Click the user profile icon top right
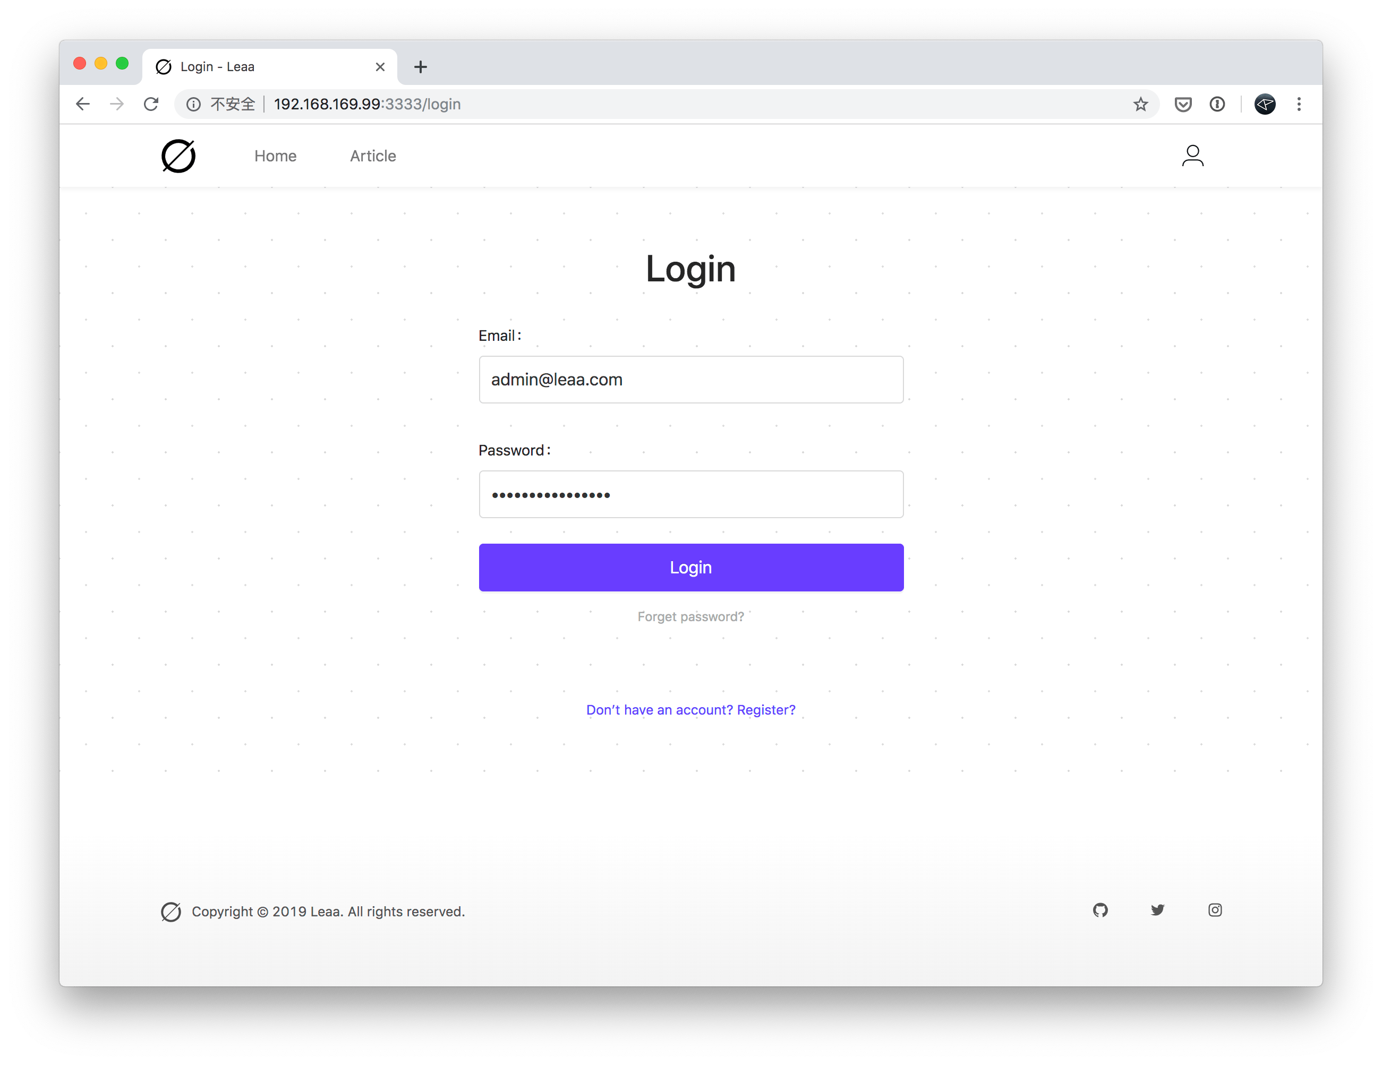Viewport: 1382px width, 1065px height. (1192, 156)
